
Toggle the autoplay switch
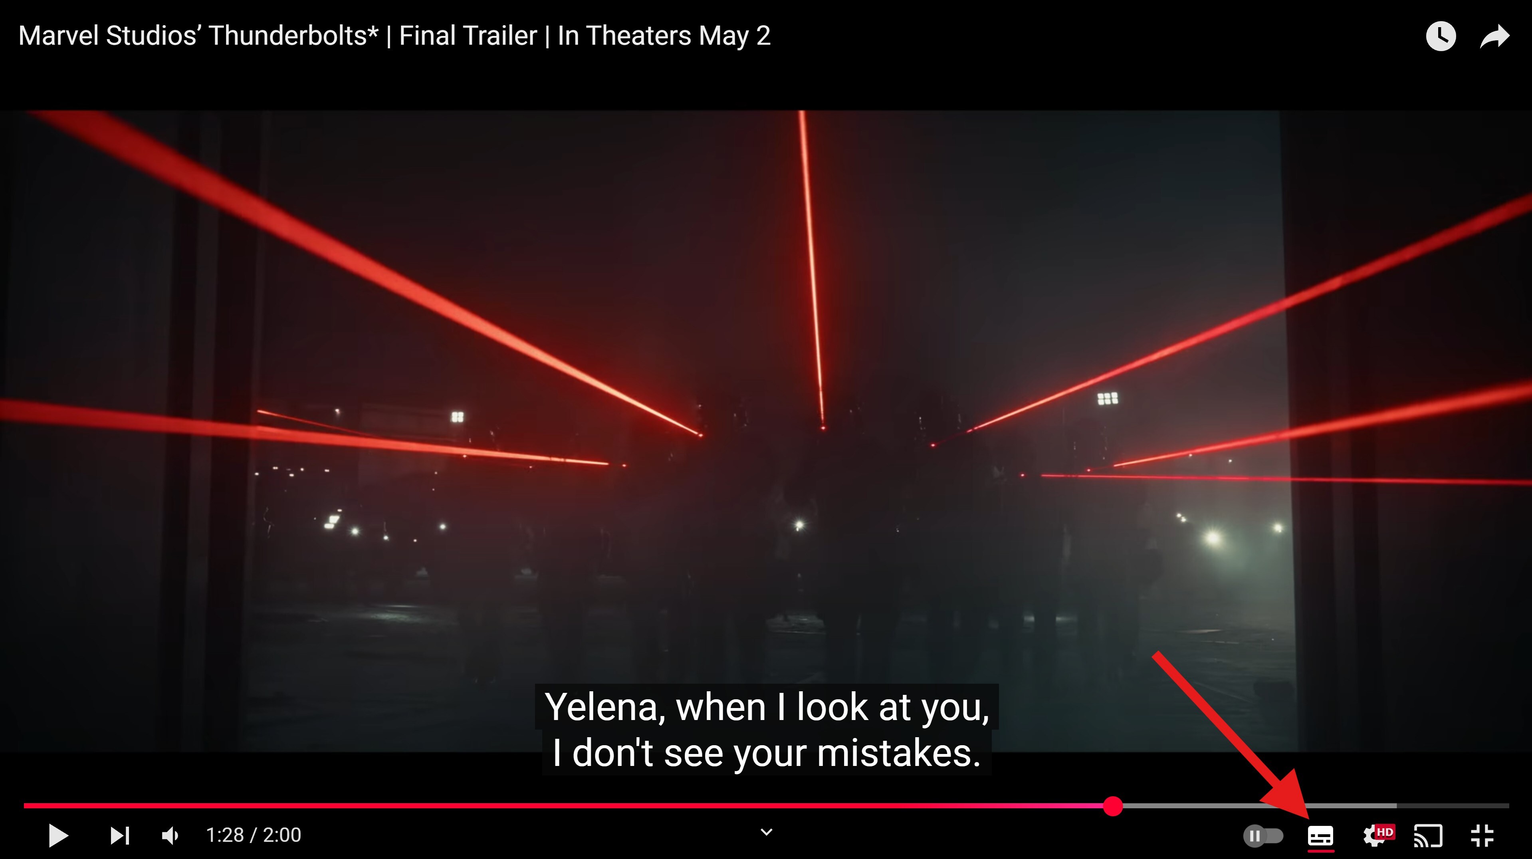[x=1263, y=836]
